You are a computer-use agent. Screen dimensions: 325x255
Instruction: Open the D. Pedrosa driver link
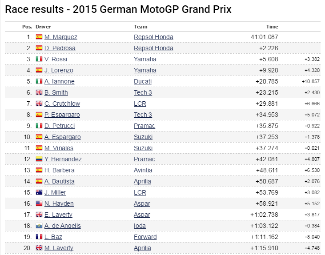60,48
